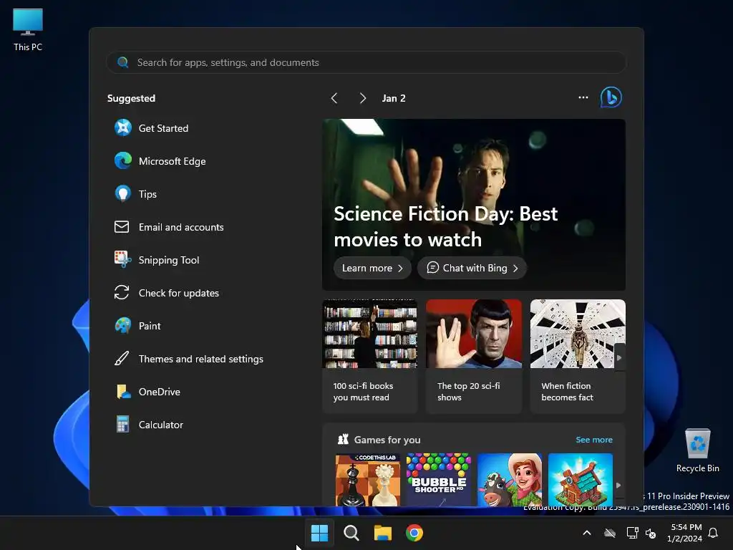Click the Windows Start button on taskbar
The width and height of the screenshot is (733, 550).
point(320,533)
